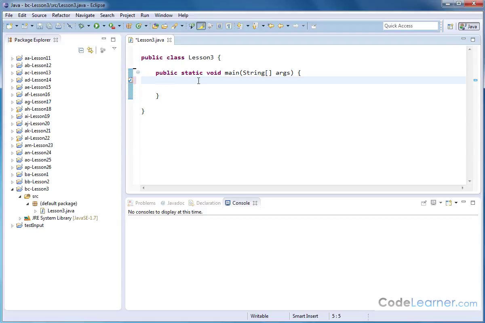
Task: Open the Refactor menu
Action: click(61, 15)
